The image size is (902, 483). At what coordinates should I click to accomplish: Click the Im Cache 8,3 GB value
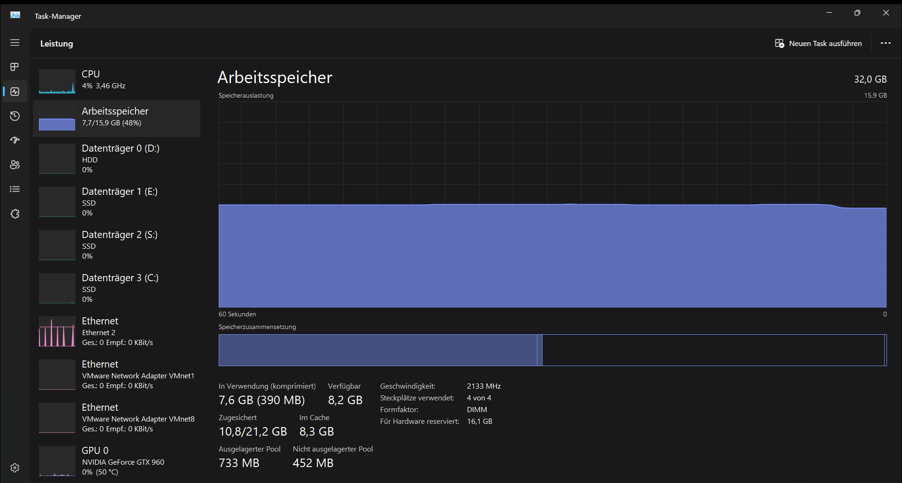click(317, 431)
